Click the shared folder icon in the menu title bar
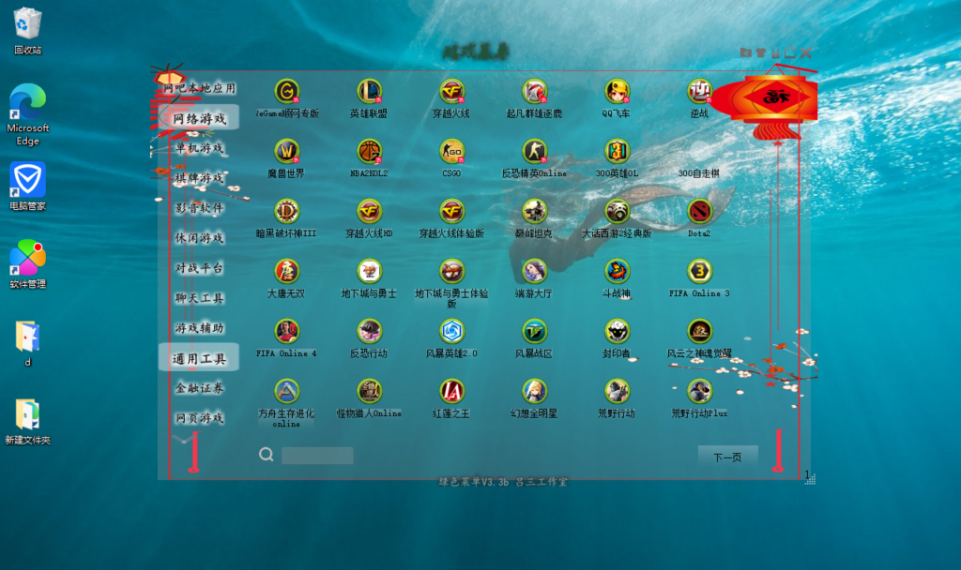 (x=746, y=52)
